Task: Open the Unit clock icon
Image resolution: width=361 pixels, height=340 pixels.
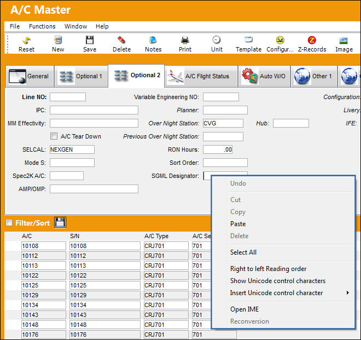Action: point(217,40)
